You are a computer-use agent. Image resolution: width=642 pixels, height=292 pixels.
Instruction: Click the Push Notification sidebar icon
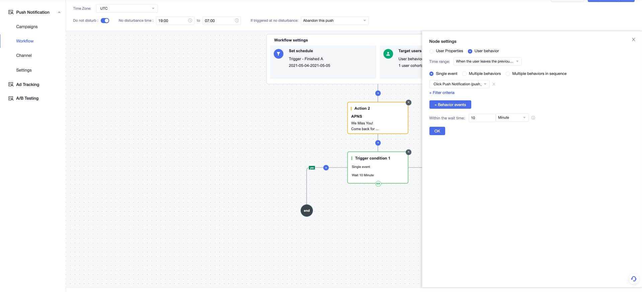tap(11, 12)
